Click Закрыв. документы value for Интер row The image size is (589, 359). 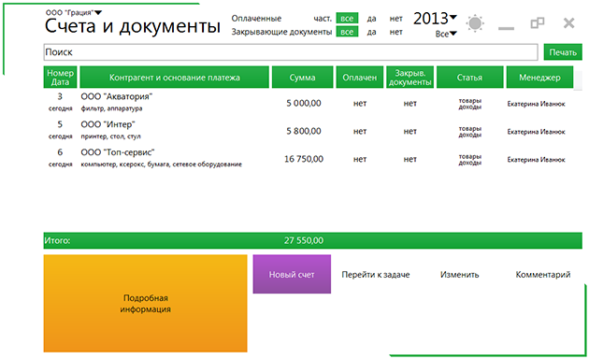click(409, 131)
